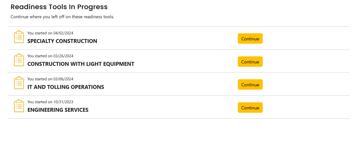Viewport: 357px width, 141px height.
Task: Open the ENGINEERING SERVICES title
Action: click(x=58, y=110)
